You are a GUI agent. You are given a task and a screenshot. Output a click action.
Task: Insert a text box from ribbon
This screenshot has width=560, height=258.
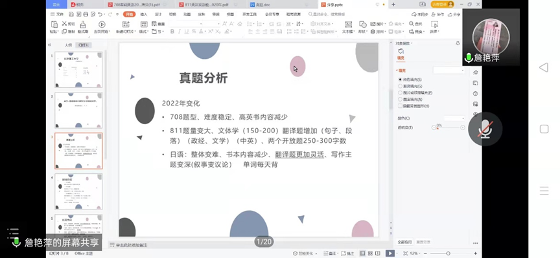348,24
